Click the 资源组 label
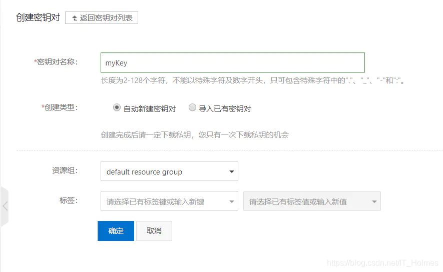 (65, 170)
